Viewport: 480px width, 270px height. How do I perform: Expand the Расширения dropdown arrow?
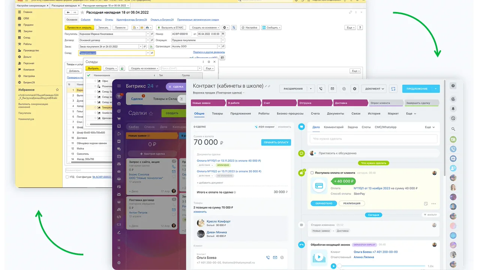(x=310, y=89)
